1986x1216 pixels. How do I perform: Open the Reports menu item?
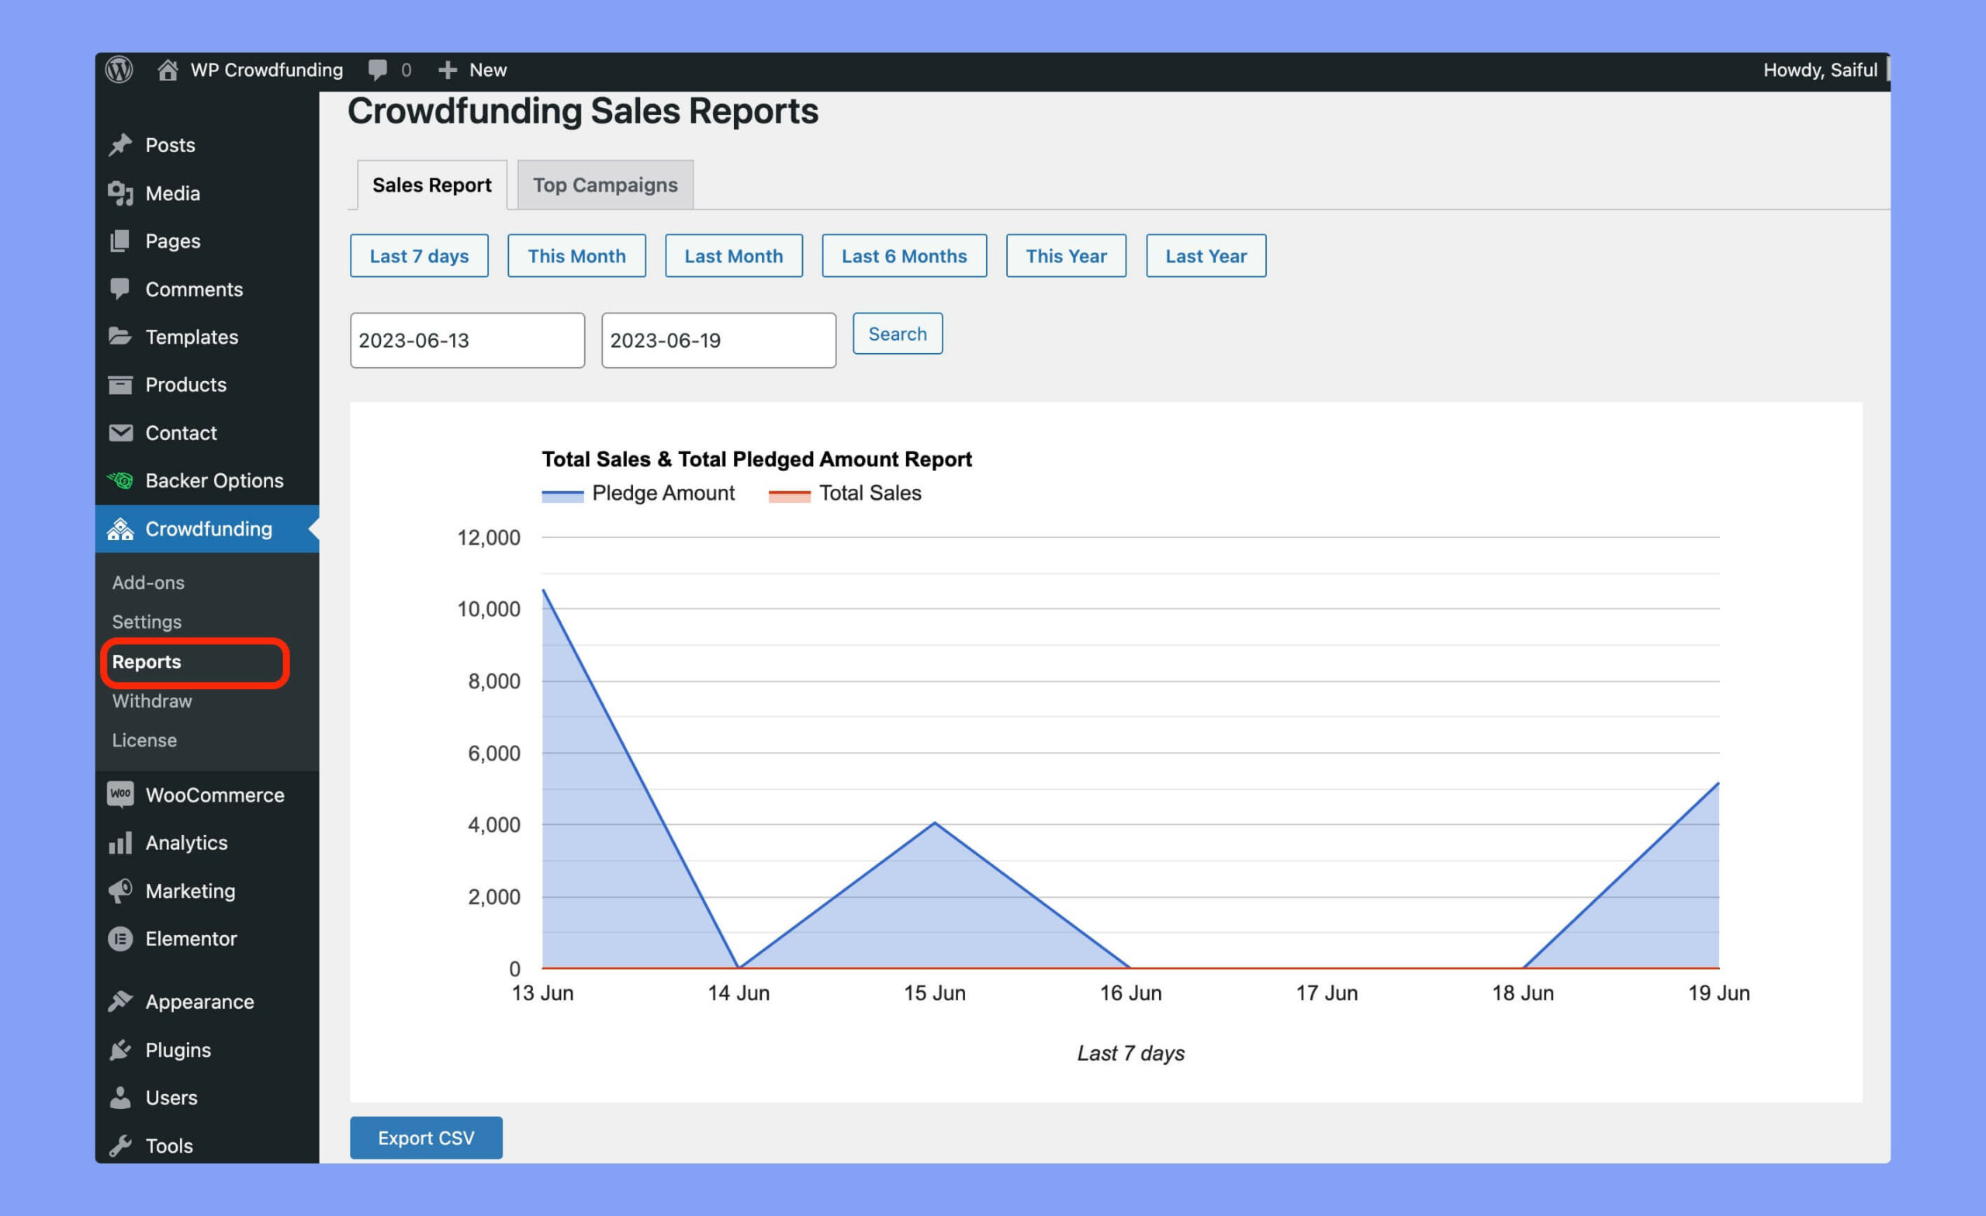tap(147, 661)
